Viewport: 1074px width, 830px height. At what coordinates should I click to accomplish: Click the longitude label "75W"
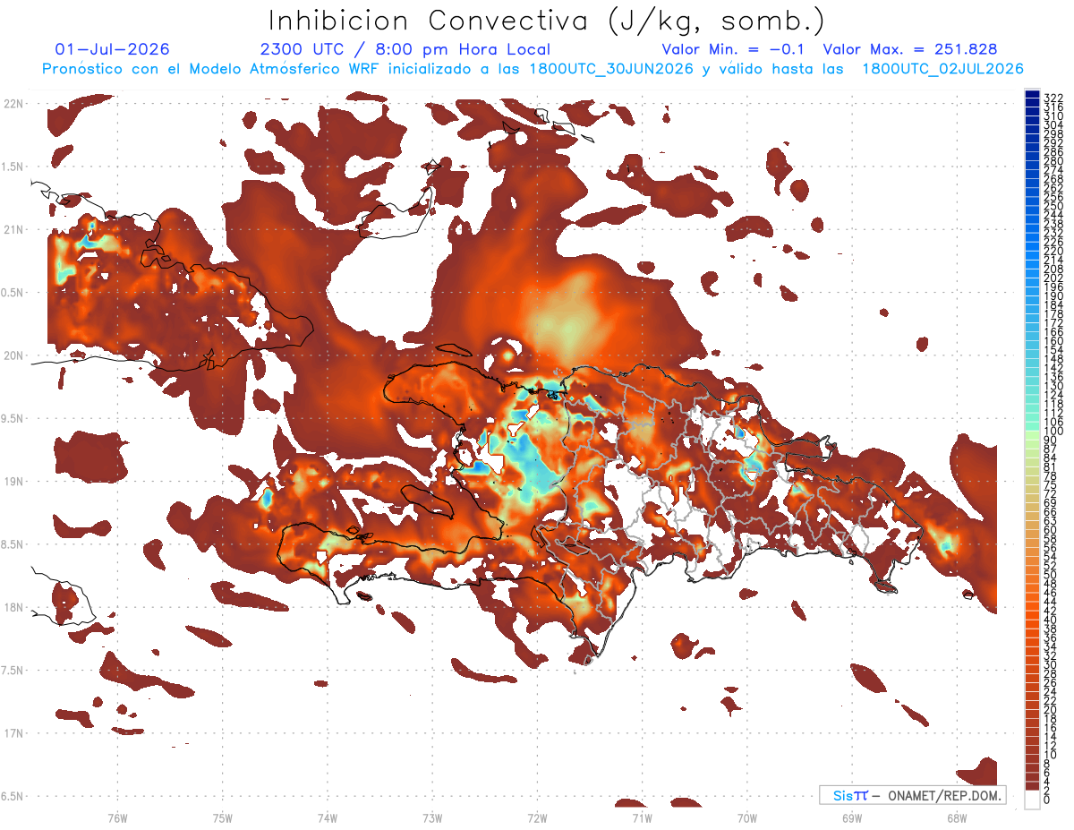tap(222, 817)
